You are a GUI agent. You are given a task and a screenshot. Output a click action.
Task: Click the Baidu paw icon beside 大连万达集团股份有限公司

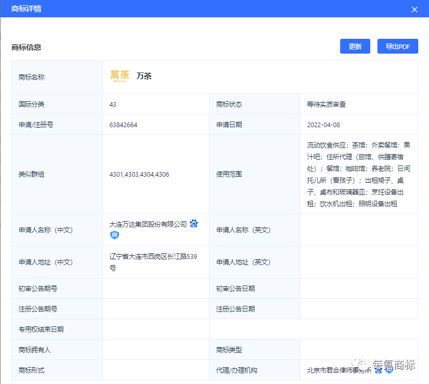[x=194, y=224]
